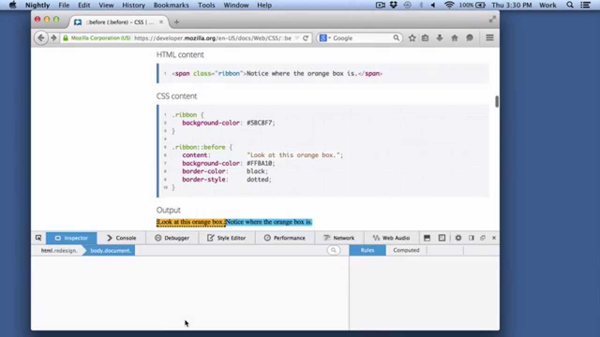This screenshot has height=337, width=600.
Task: Open the Help menu
Action: (x=264, y=5)
